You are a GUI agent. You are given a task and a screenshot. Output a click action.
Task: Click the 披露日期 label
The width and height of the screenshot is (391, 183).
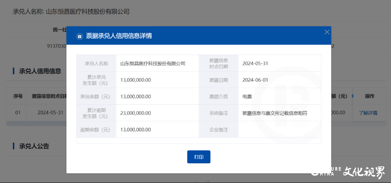pyautogui.click(x=219, y=80)
